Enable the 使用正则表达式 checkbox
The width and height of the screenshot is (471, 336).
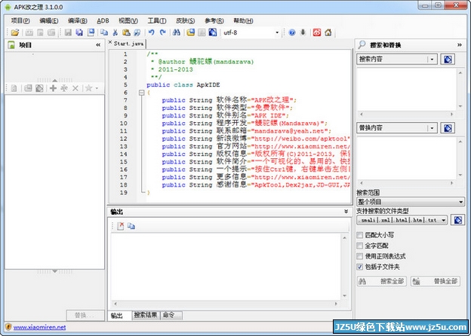[359, 256]
